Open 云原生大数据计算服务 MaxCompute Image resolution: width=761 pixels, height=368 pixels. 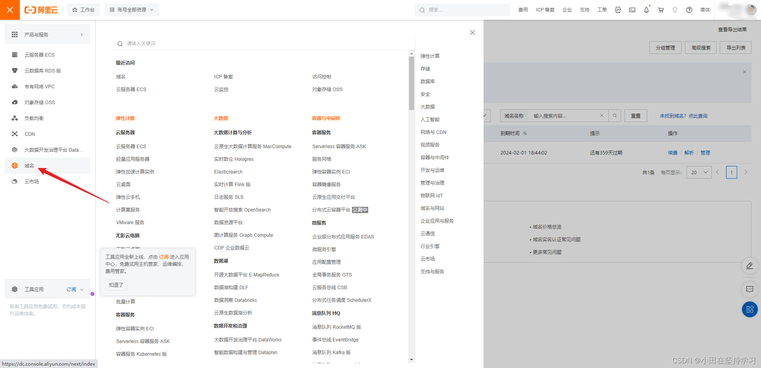click(x=252, y=147)
